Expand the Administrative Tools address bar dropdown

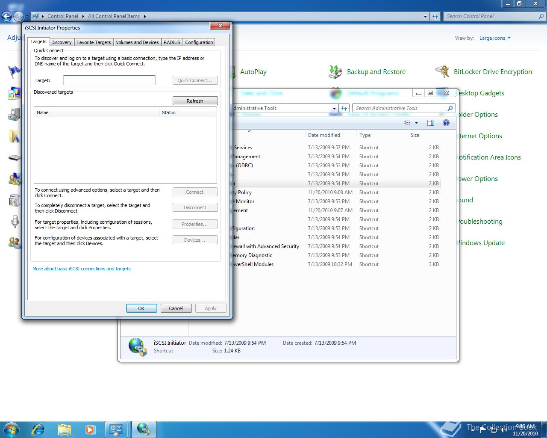click(334, 108)
